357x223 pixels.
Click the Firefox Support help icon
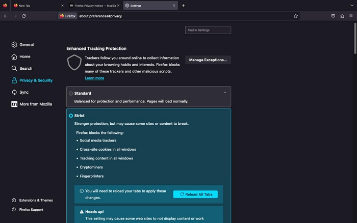(x=14, y=209)
